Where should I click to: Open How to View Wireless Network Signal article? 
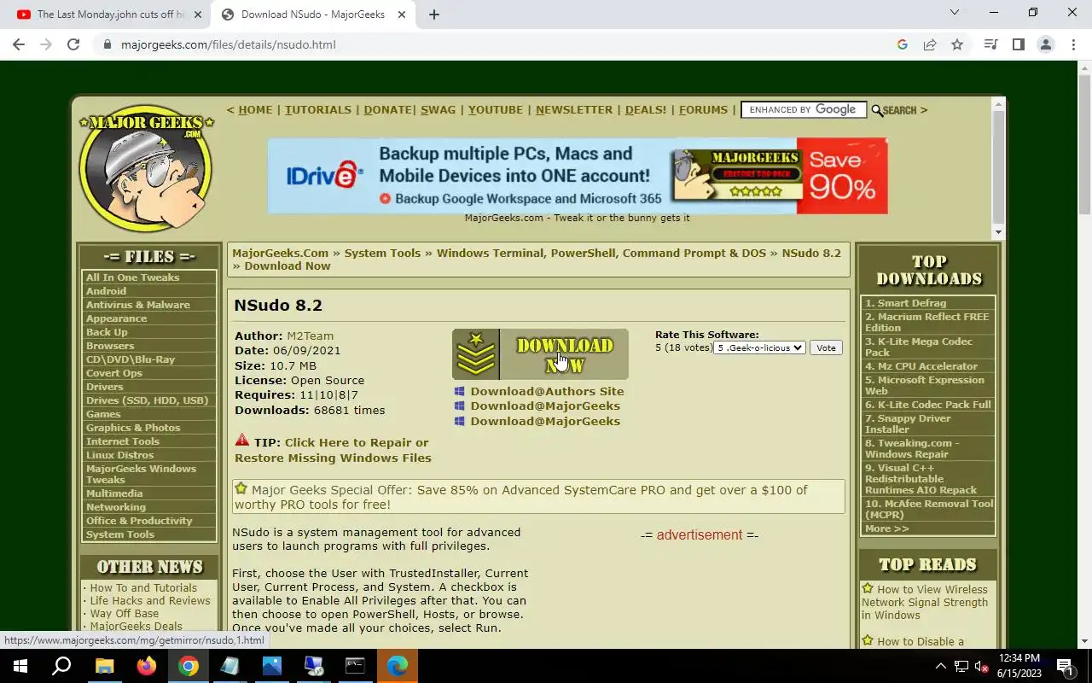(925, 602)
